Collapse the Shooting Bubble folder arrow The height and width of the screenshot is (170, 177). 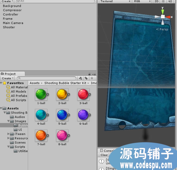[5, 113]
